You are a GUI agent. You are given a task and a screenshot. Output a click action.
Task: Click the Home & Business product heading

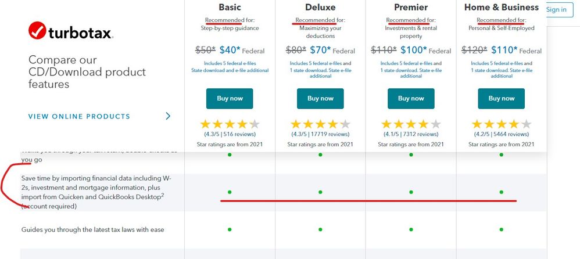502,8
